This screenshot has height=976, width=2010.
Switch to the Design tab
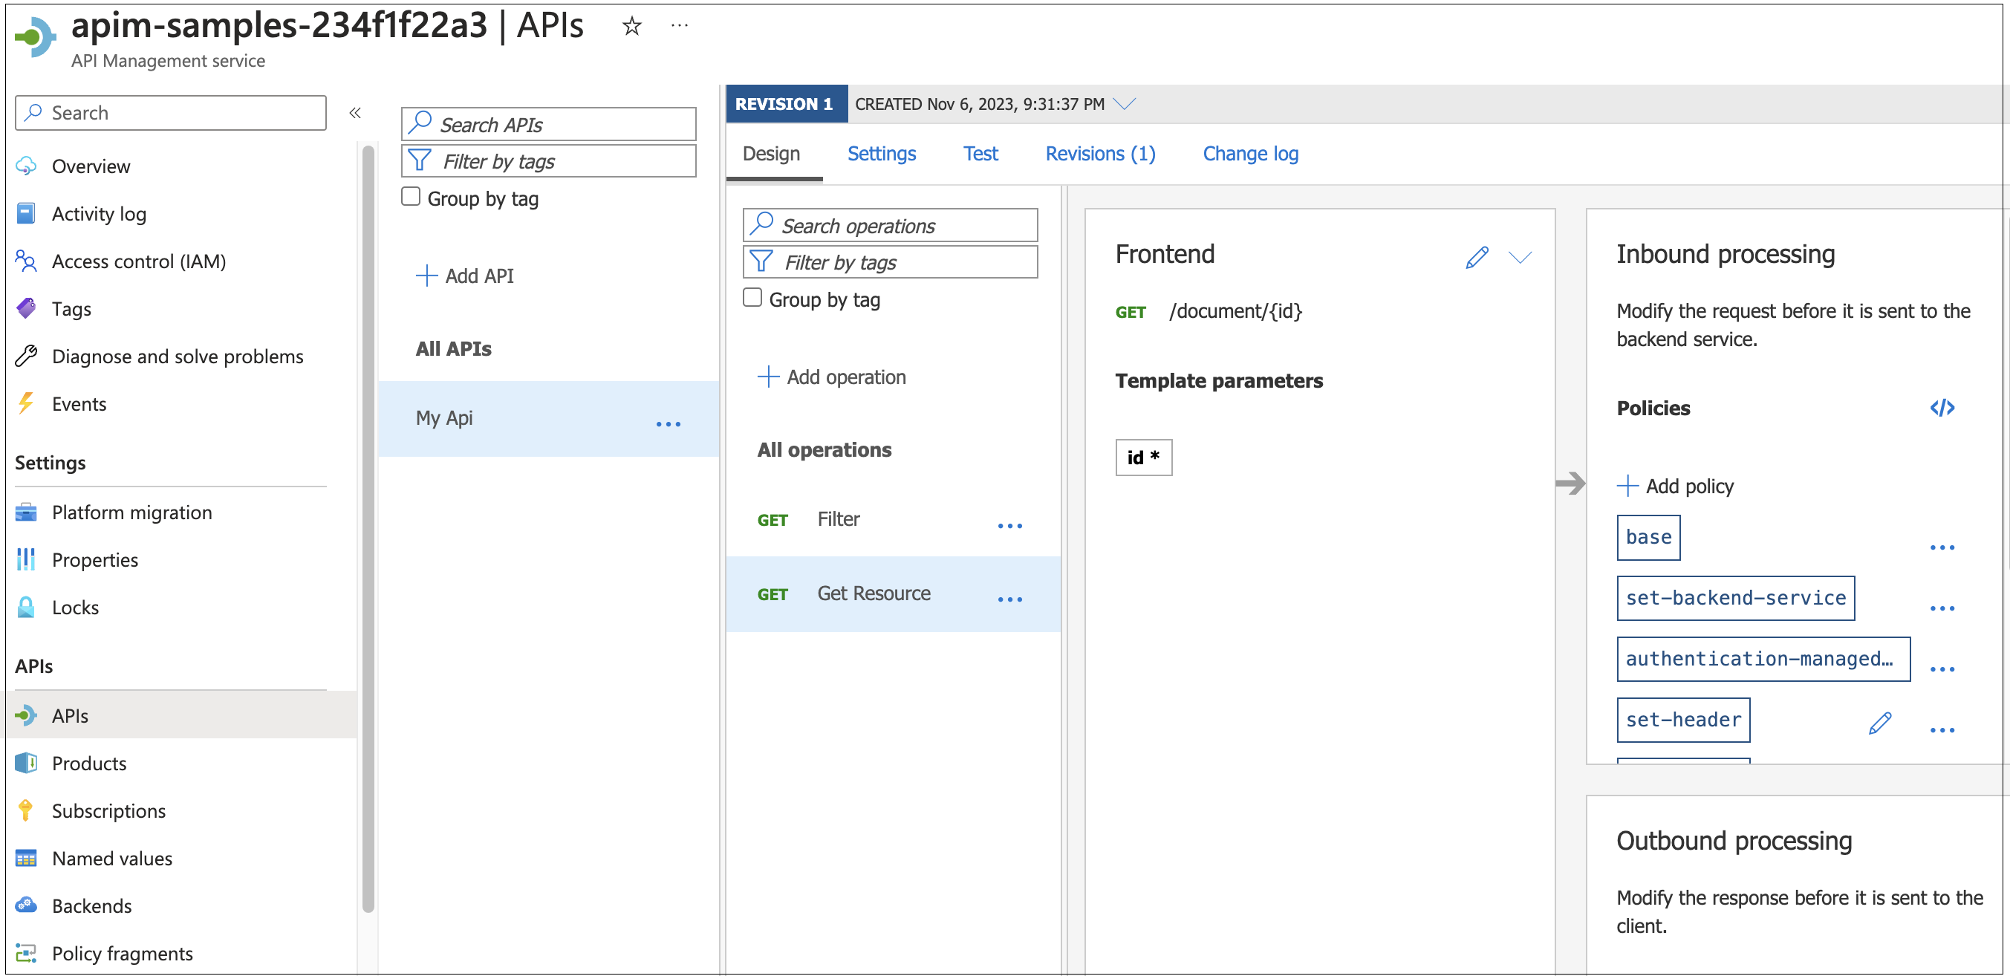point(771,154)
